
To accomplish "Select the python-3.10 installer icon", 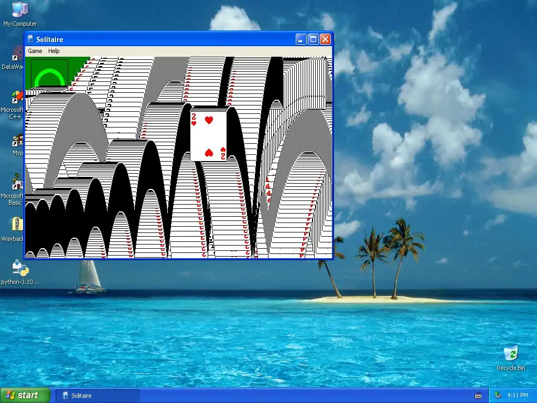I will (20, 272).
